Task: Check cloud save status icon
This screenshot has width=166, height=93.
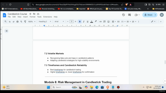Action: tap(38, 14)
